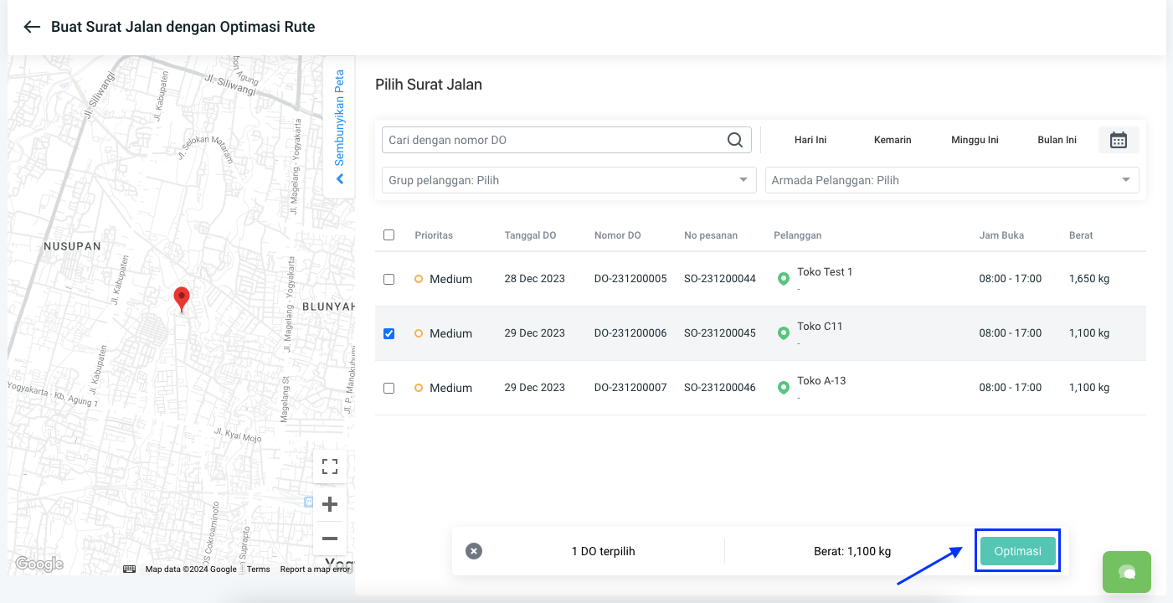Select the DO-231200005 row checkbox
Image resolution: width=1173 pixels, height=603 pixels.
(x=388, y=279)
